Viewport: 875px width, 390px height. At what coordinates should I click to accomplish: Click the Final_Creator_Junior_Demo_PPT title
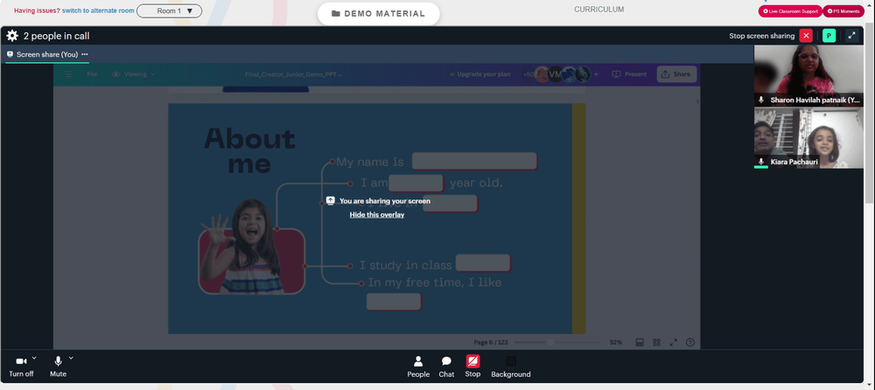[293, 74]
